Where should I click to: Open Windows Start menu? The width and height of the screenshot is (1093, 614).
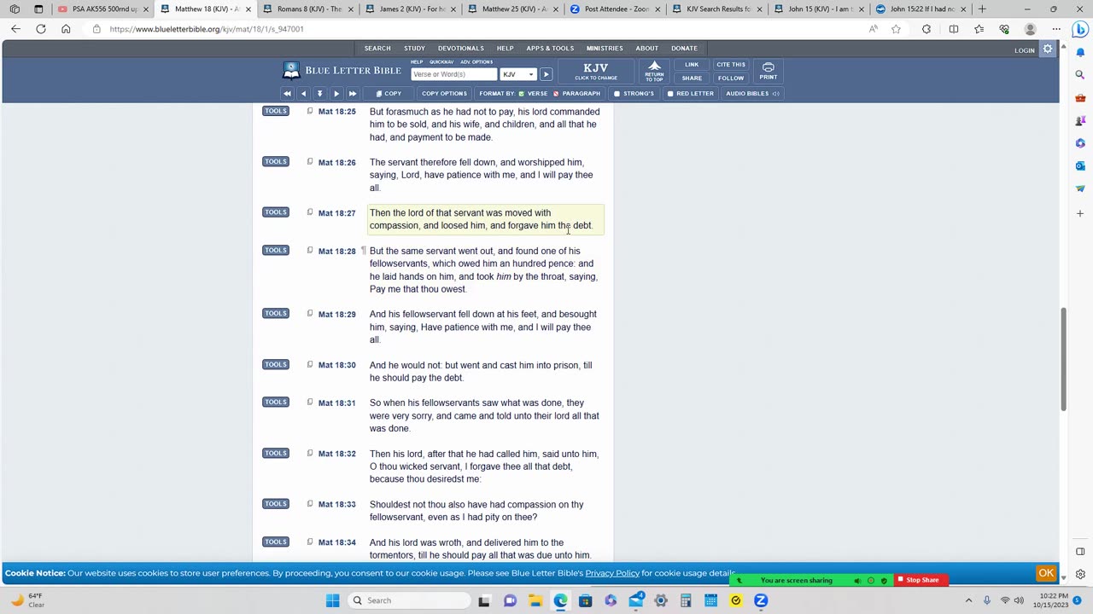(x=332, y=600)
